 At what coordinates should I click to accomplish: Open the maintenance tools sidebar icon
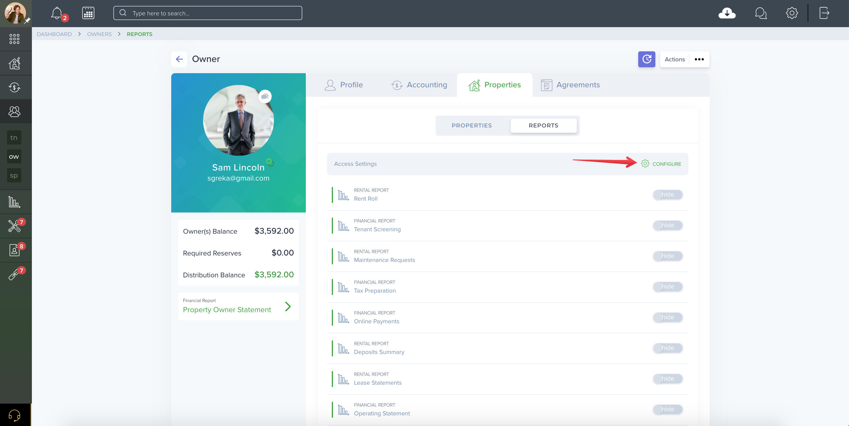(14, 226)
